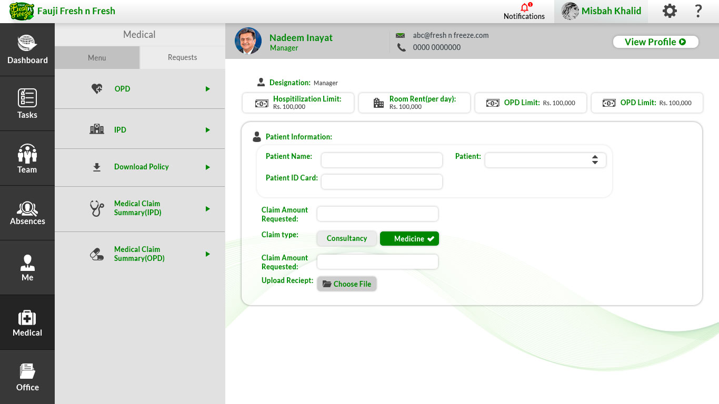The width and height of the screenshot is (719, 404).
Task: Open the Team section icon
Action: [x=27, y=154]
